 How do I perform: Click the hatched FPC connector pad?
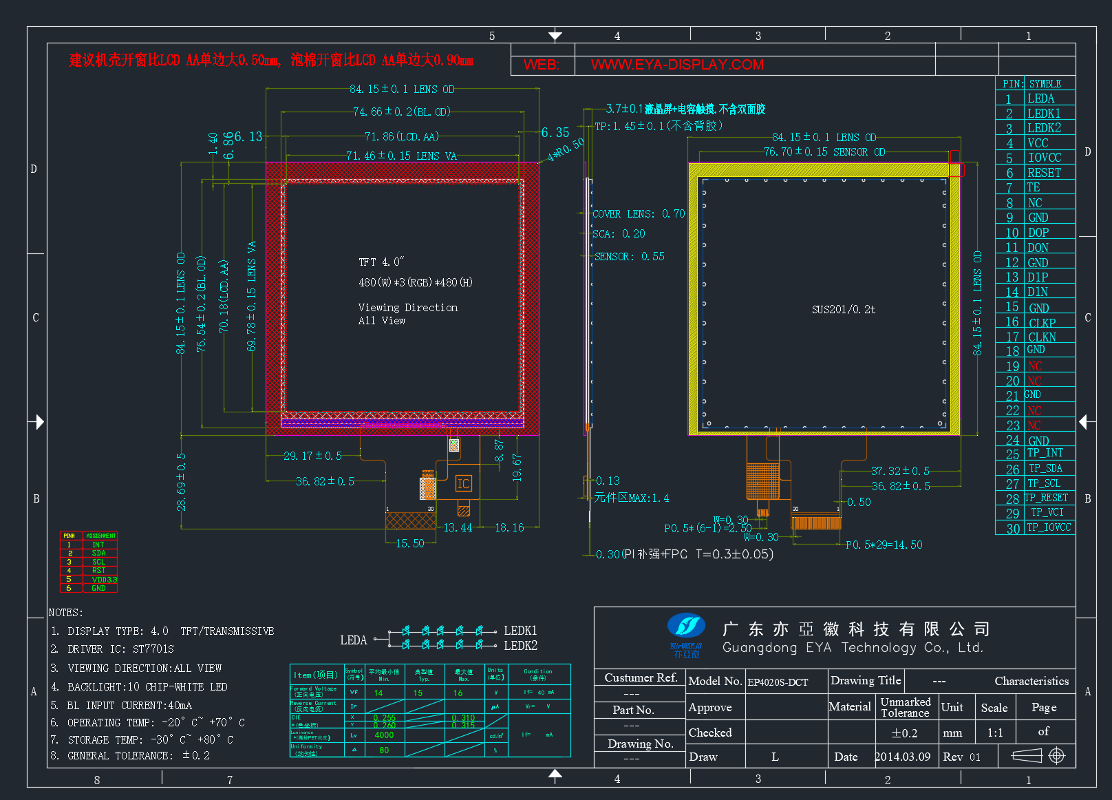point(411,520)
